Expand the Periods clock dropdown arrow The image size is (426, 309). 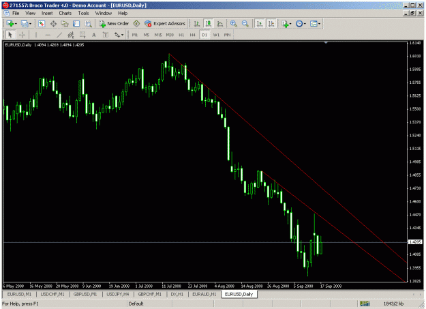[x=305, y=24]
